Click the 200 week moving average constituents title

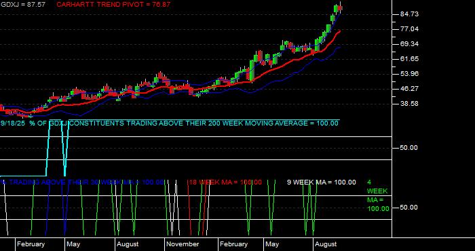pos(184,123)
